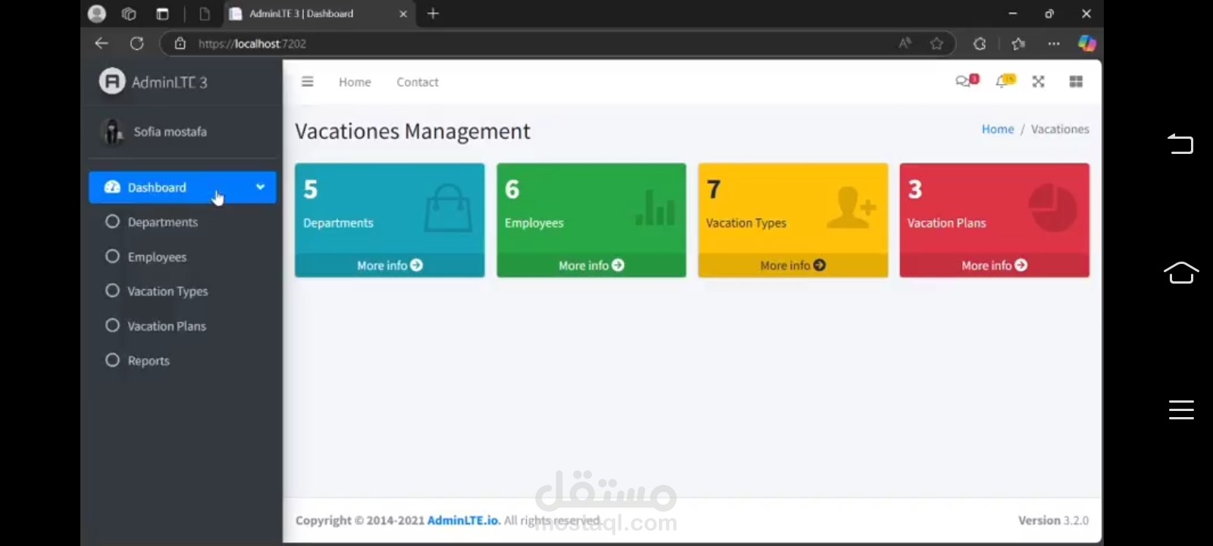Click the Contact link in the top navbar
Screen dimensions: 1213x546
click(x=417, y=82)
